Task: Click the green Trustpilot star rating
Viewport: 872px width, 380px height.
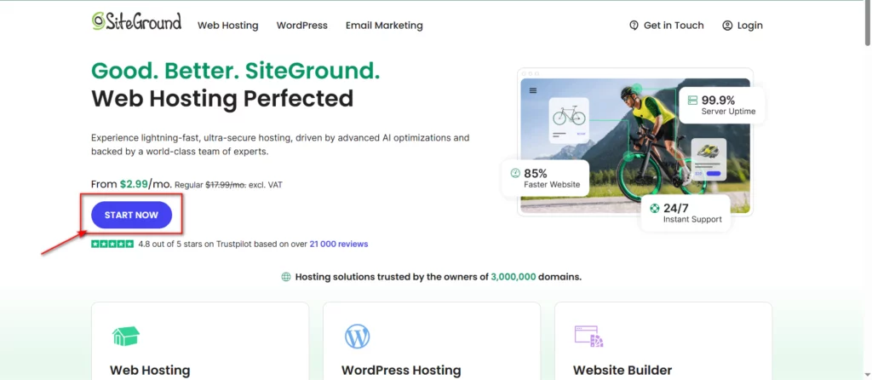Action: 112,244
